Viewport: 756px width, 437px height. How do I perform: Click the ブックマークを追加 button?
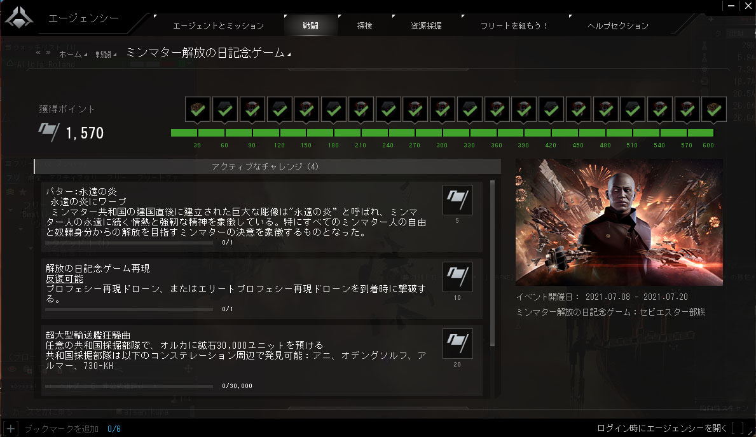61,429
